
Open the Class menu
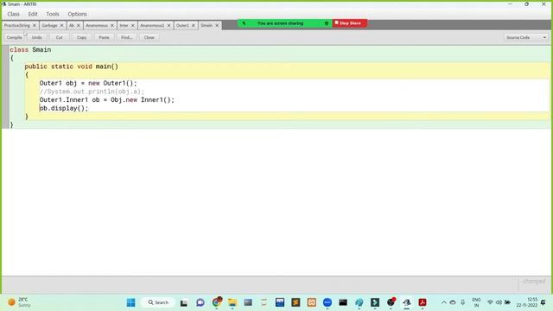pyautogui.click(x=14, y=14)
